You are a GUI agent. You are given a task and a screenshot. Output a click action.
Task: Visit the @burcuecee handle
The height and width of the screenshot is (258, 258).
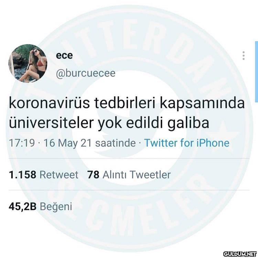coord(86,73)
